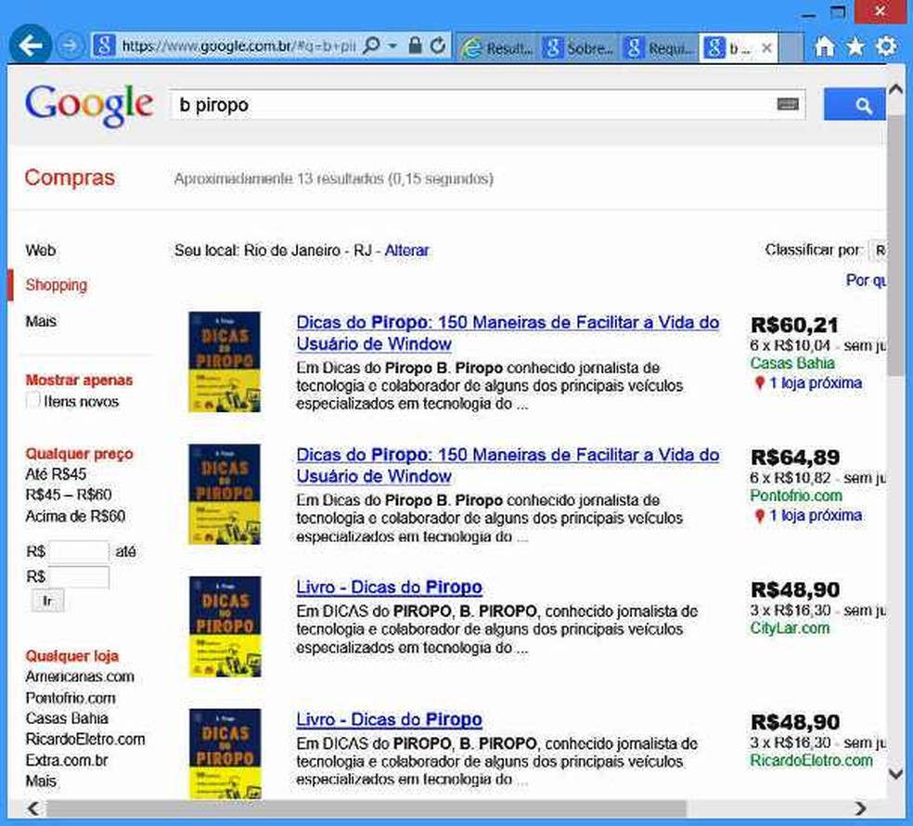Open the browser Tools gear icon
913x826 pixels.
tap(886, 45)
